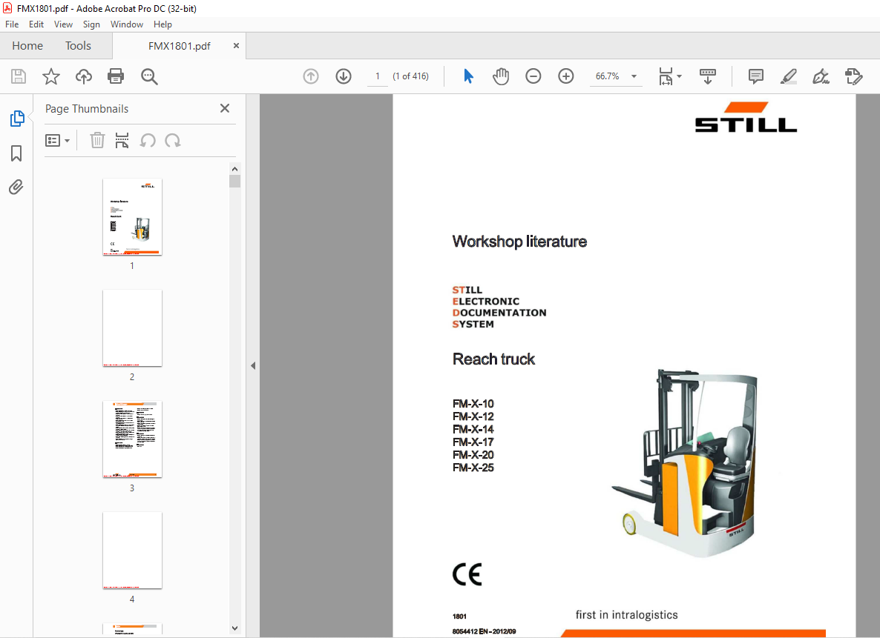880x638 pixels.
Task: Open Attachments paperclip panel
Action: coord(16,187)
